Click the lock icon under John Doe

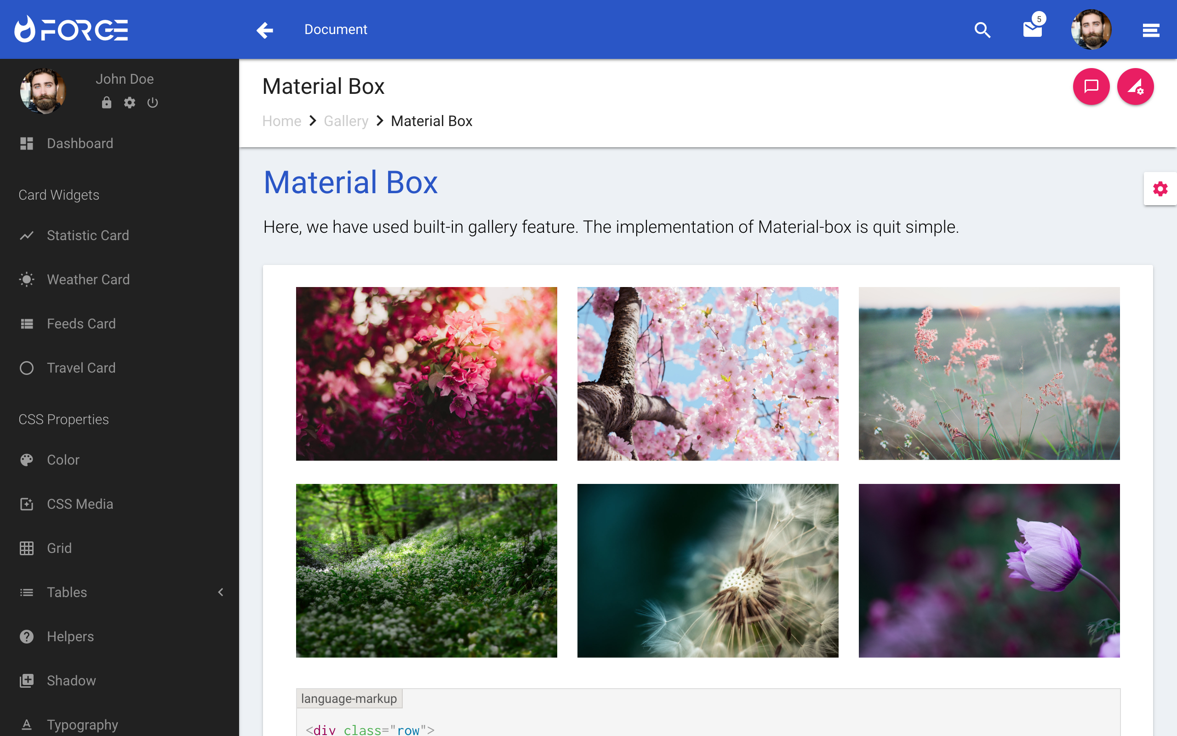click(x=107, y=103)
